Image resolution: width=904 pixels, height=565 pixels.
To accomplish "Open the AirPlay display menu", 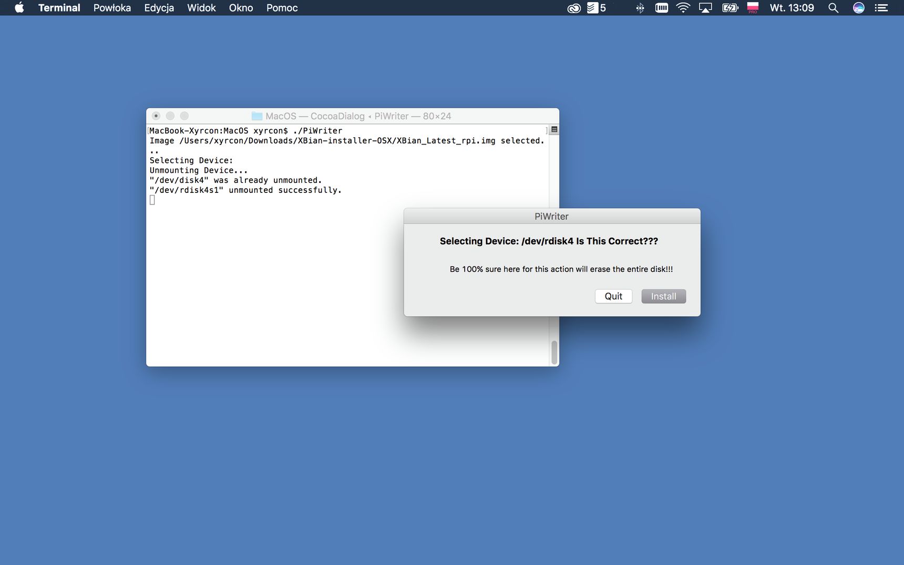I will pos(705,8).
